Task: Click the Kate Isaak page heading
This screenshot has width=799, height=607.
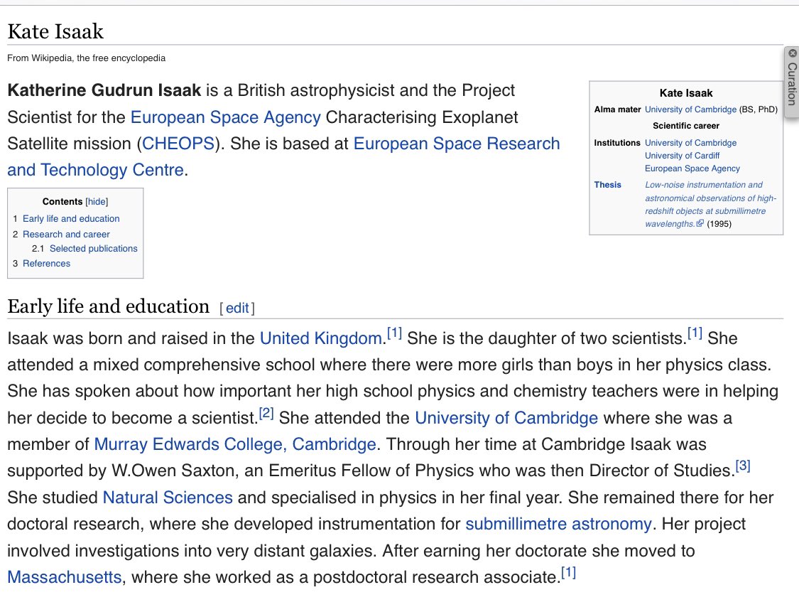Action: click(55, 31)
